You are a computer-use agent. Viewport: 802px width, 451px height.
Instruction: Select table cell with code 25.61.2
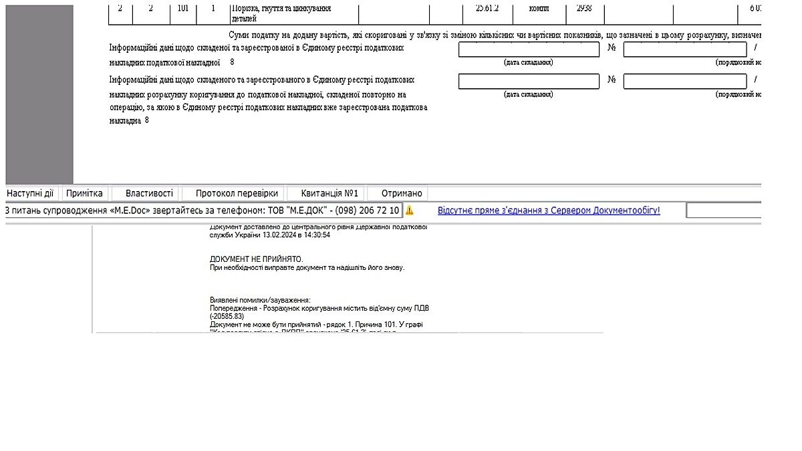pyautogui.click(x=487, y=9)
